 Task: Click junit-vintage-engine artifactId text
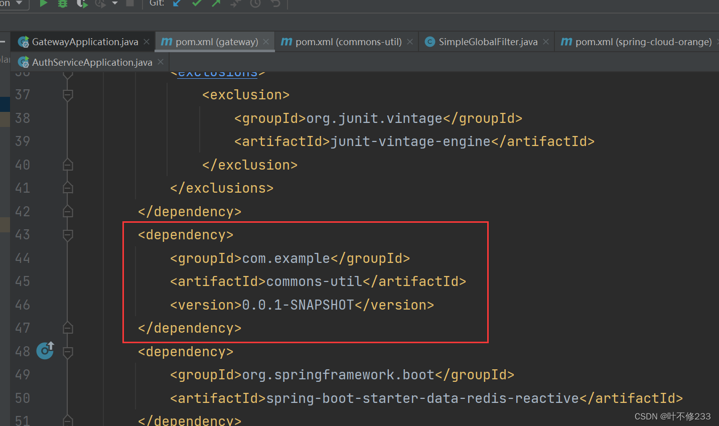pyautogui.click(x=410, y=141)
